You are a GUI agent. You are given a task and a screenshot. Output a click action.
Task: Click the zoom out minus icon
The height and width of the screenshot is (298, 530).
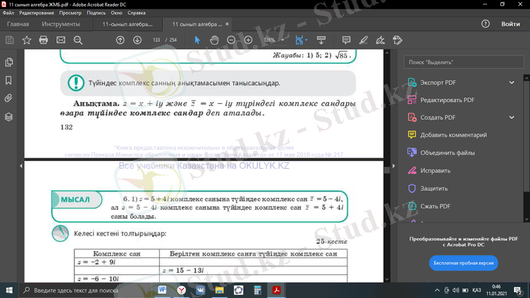(231, 40)
